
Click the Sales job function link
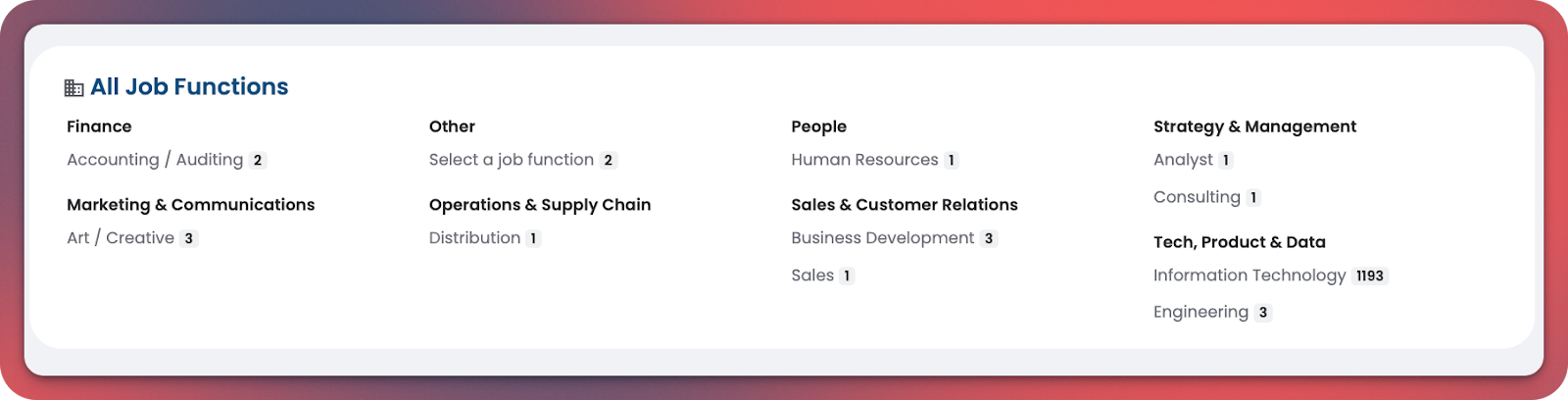click(x=812, y=275)
